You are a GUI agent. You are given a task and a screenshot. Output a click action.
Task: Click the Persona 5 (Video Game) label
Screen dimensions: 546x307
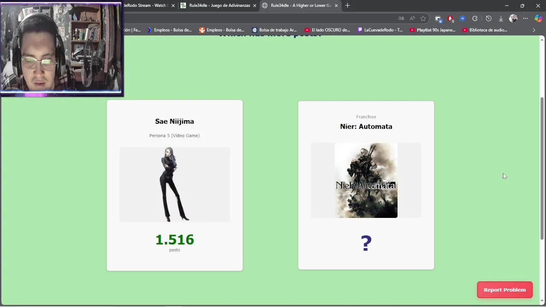point(174,136)
